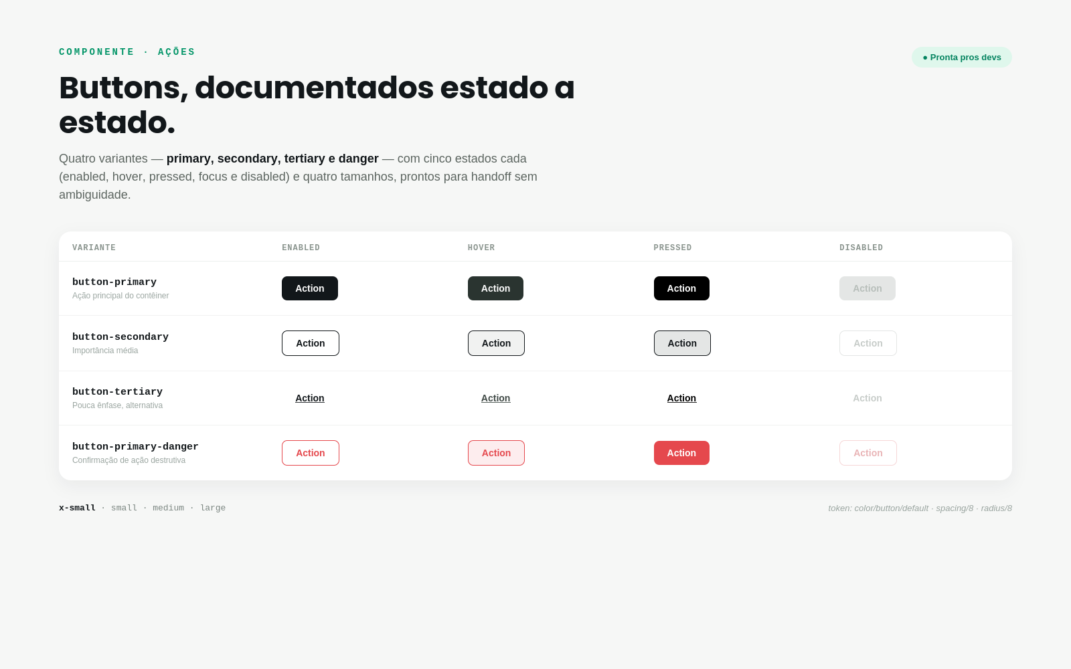Image resolution: width=1071 pixels, height=669 pixels.
Task: Click the hover-state secondary Action button
Action: [496, 343]
